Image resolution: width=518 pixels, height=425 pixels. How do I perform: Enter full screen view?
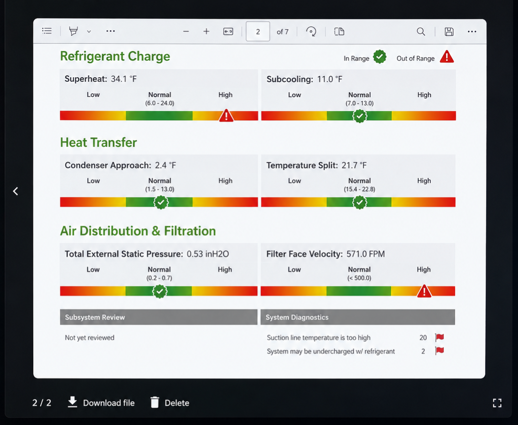[x=497, y=403]
